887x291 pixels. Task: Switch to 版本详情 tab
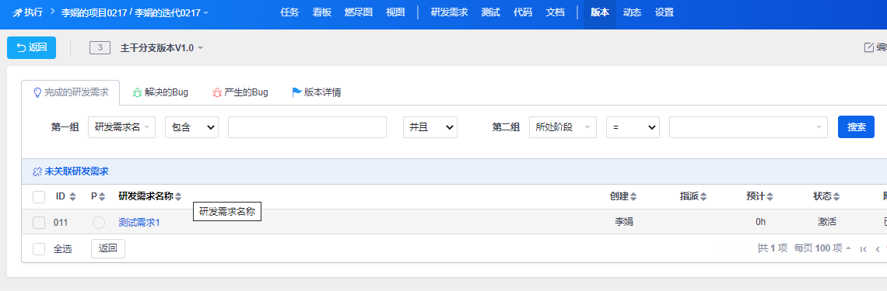tap(316, 92)
